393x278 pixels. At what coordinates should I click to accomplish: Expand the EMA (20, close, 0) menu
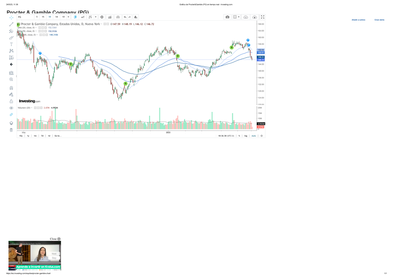point(36,28)
